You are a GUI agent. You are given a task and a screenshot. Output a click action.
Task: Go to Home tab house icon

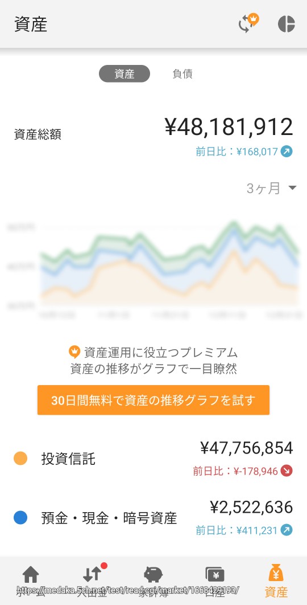pyautogui.click(x=31, y=574)
